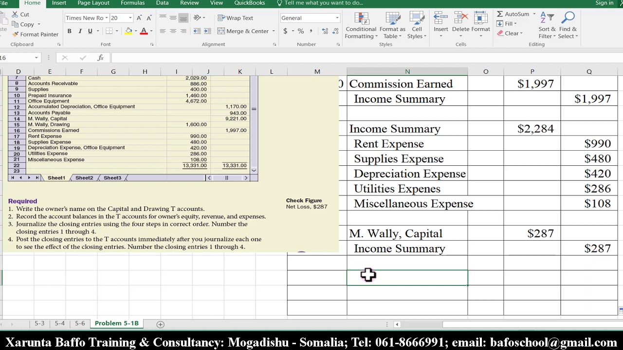Expand Conditional Formatting menu
Image resolution: width=623 pixels, height=350 pixels.
[361, 25]
